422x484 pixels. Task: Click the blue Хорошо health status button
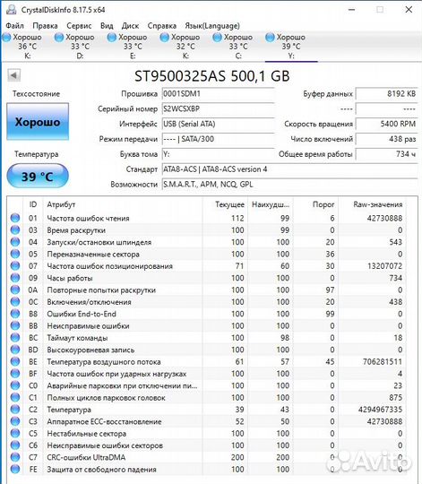coord(38,122)
